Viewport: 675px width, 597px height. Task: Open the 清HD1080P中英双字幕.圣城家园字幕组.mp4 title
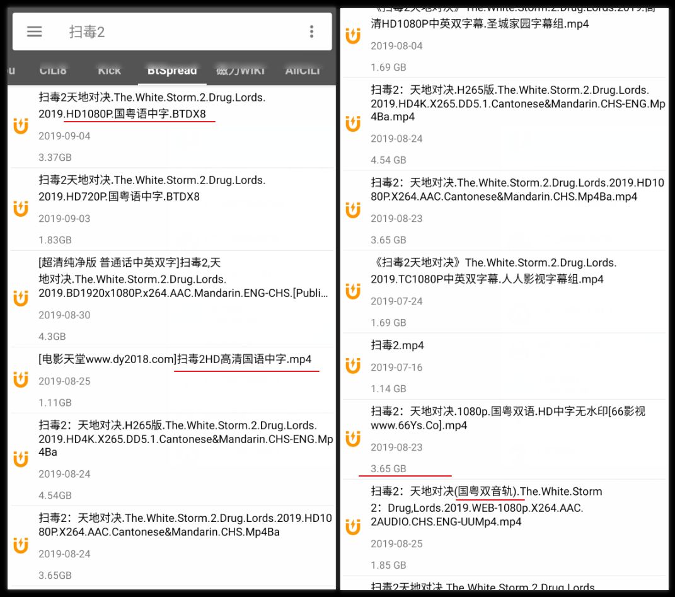480,24
